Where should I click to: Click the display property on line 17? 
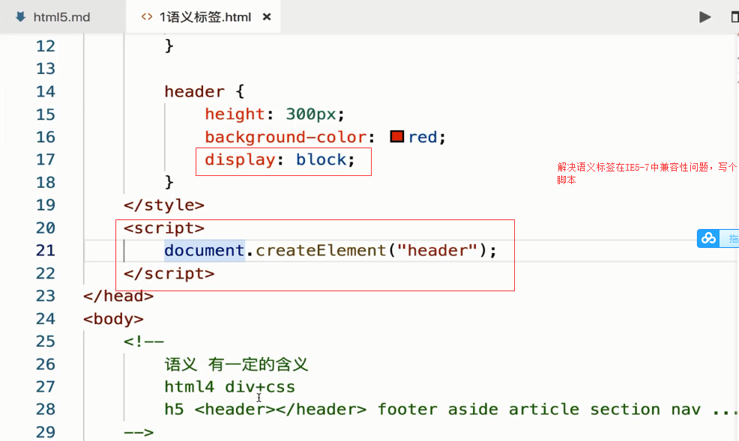click(x=240, y=159)
